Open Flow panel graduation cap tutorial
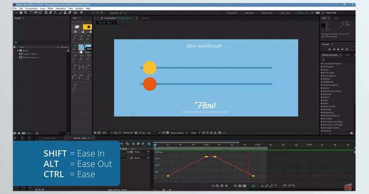This screenshot has height=194, width=369. coord(77,27)
